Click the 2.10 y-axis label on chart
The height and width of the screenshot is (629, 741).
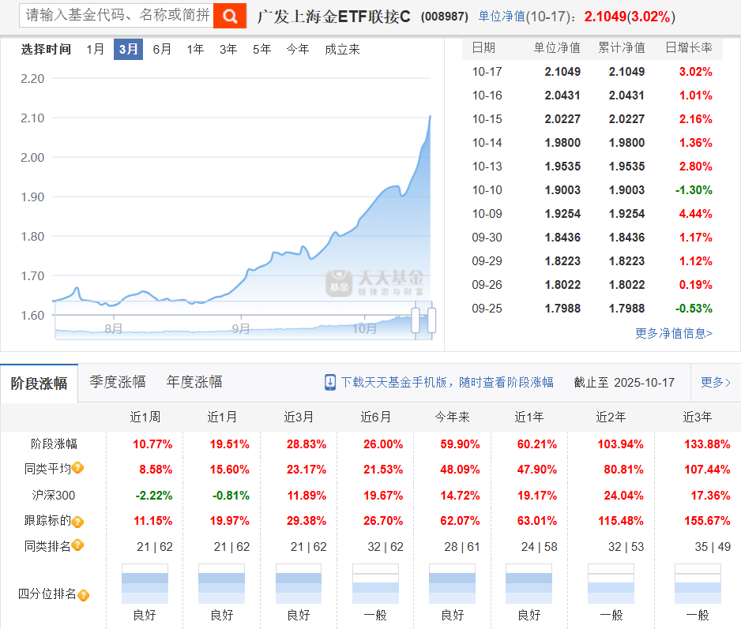click(x=32, y=118)
